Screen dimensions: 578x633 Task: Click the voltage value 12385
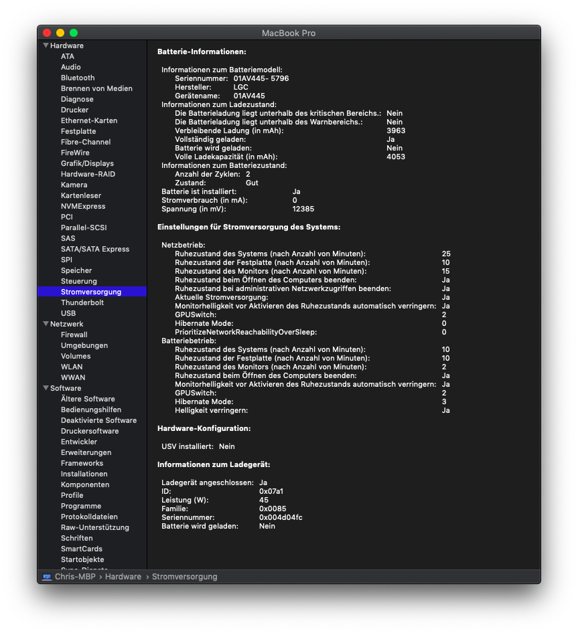303,209
